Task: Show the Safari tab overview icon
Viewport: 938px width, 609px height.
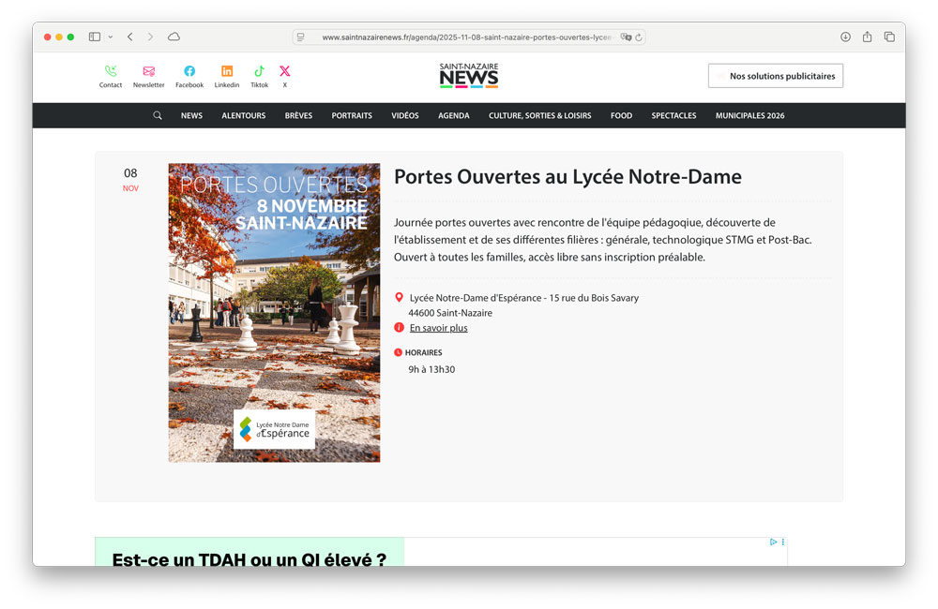Action: click(889, 37)
